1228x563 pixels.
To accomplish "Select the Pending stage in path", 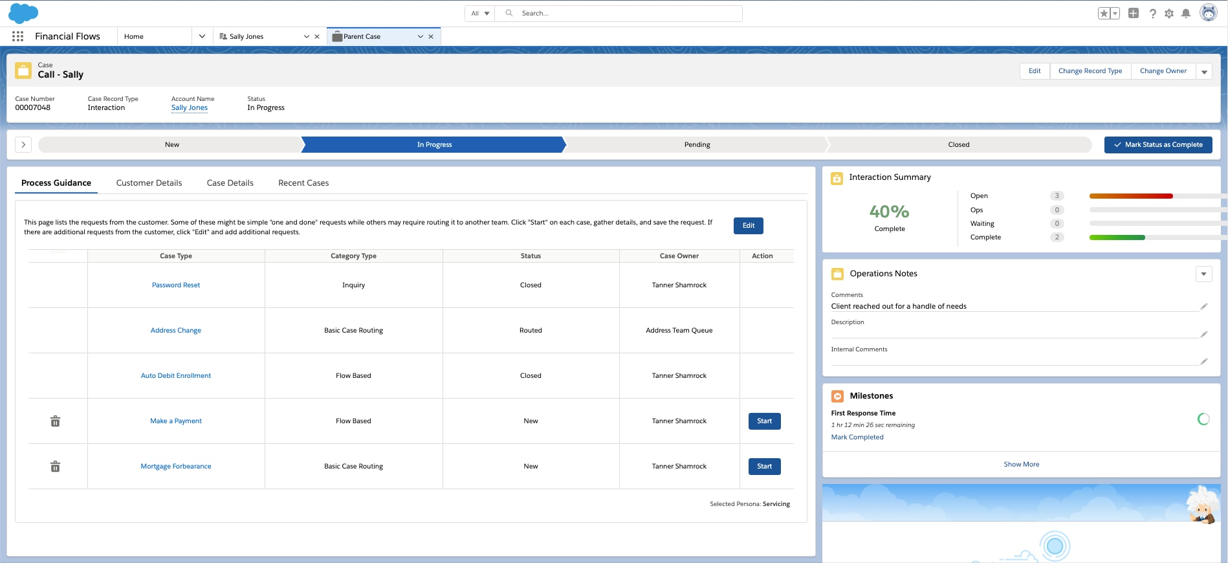I will pyautogui.click(x=697, y=145).
